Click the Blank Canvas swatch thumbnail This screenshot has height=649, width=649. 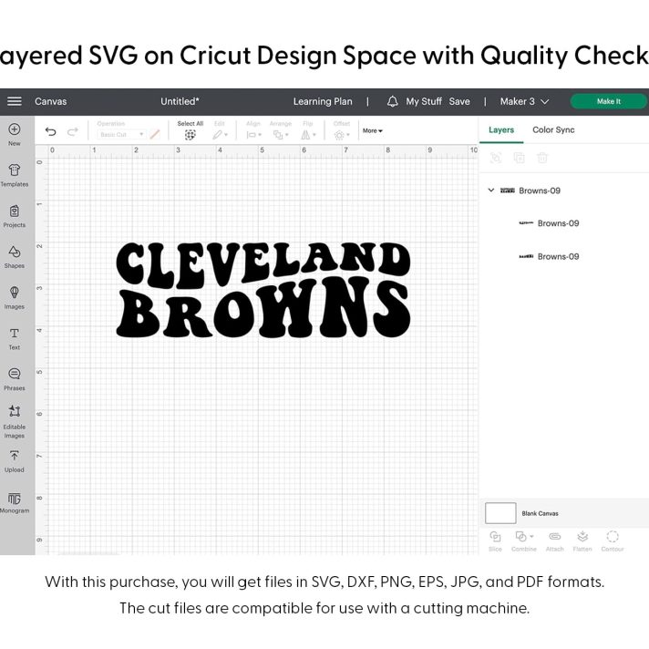500,513
